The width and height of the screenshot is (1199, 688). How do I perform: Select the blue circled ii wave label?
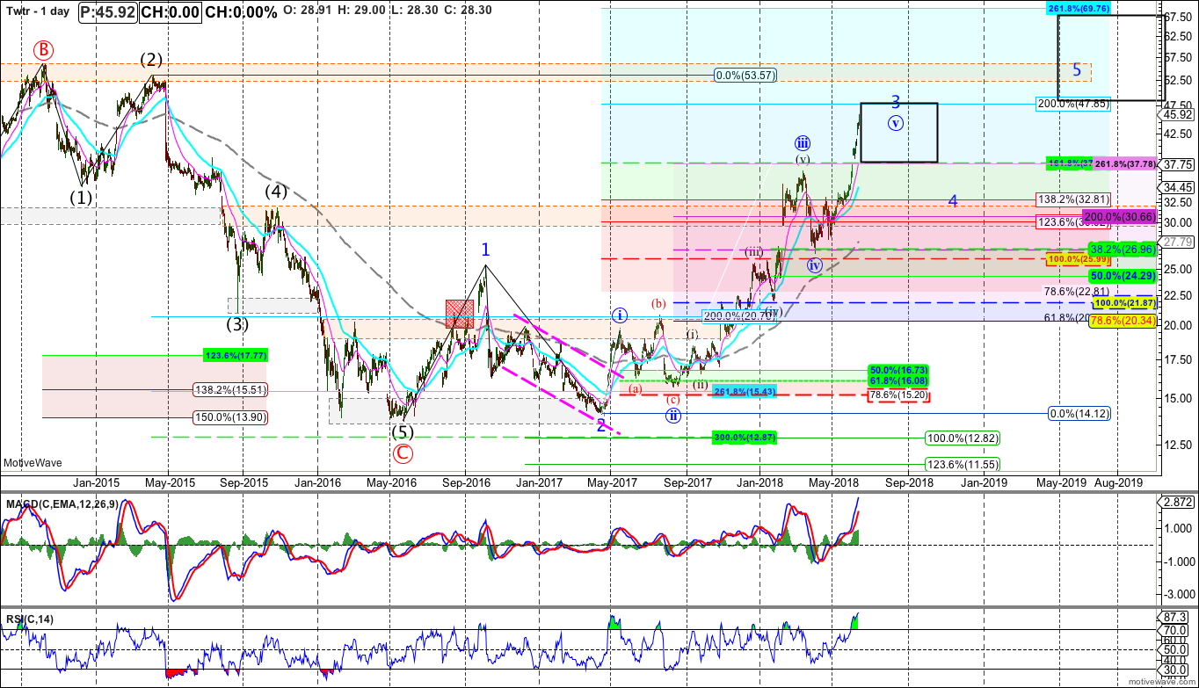coord(672,416)
